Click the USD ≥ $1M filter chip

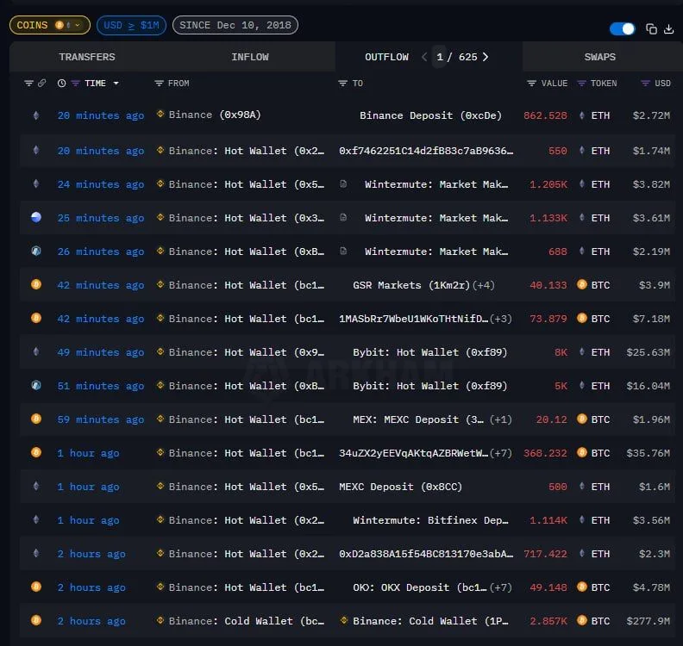point(131,25)
